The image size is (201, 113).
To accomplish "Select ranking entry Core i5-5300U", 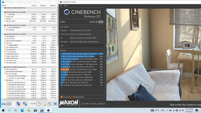I will (x=82, y=85).
